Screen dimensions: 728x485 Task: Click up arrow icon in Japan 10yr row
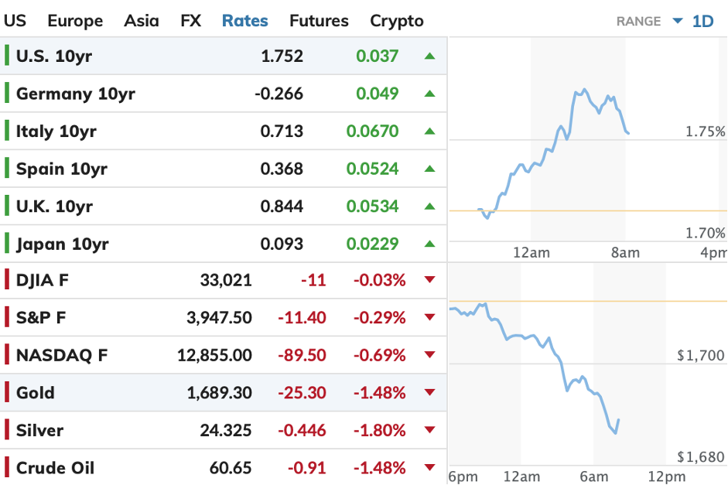(430, 244)
